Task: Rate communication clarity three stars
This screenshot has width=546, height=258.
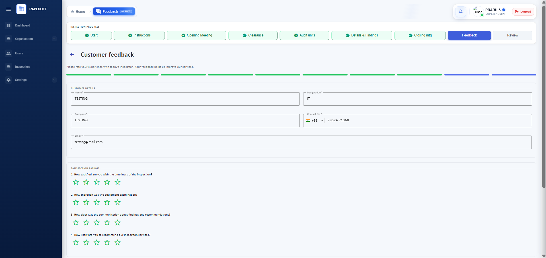Action: coord(97,223)
